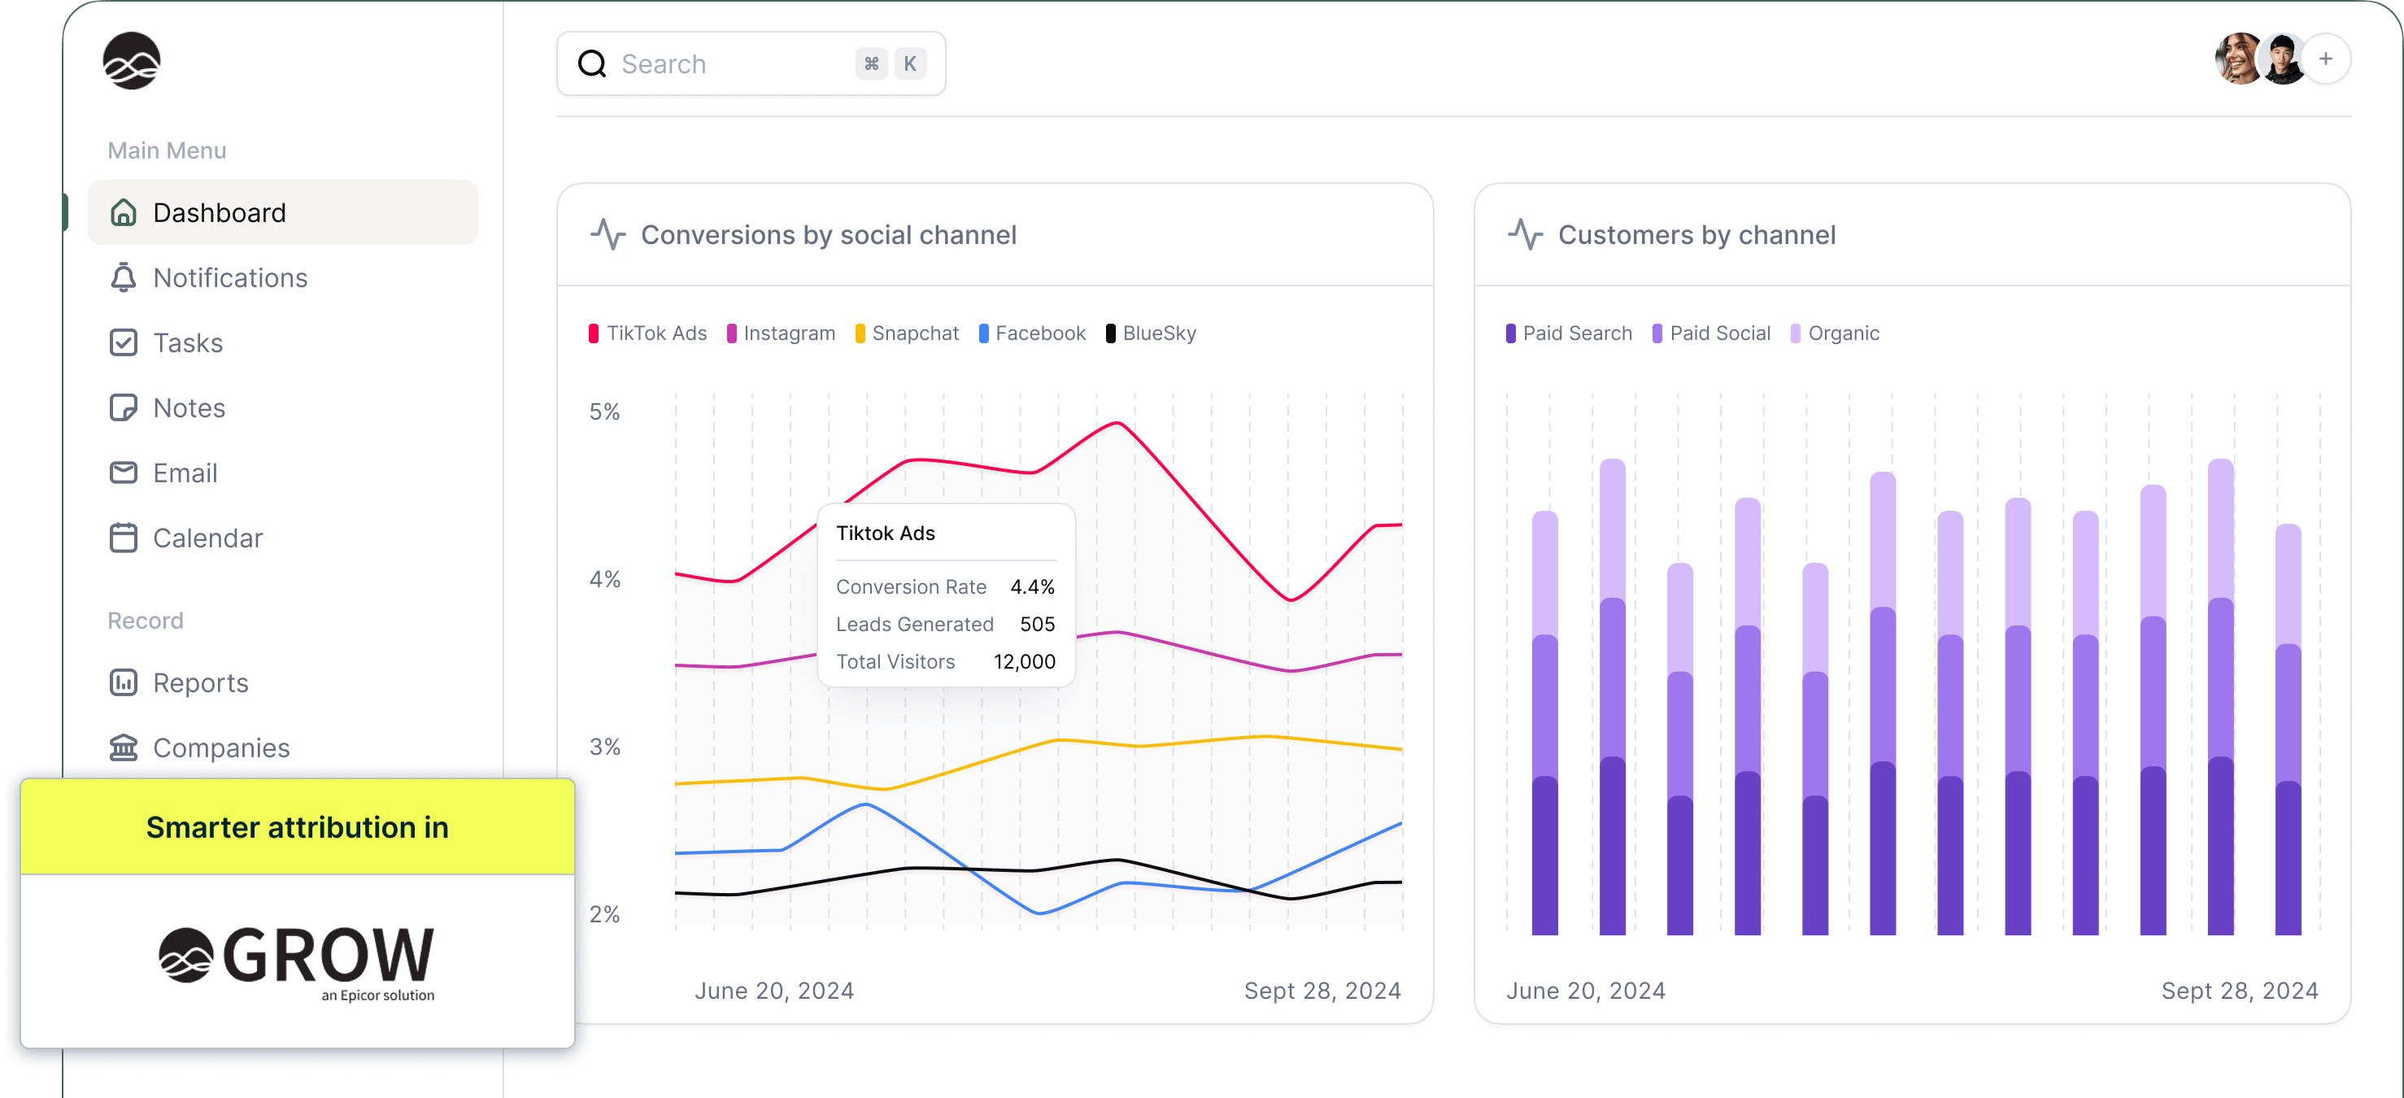Click the Email envelope icon
2404x1098 pixels.
123,473
